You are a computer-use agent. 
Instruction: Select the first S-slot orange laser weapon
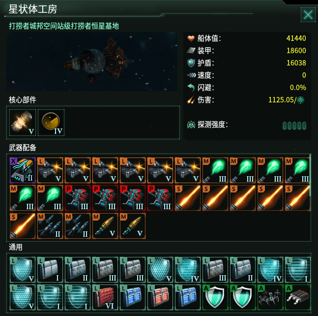pyautogui.click(x=188, y=198)
